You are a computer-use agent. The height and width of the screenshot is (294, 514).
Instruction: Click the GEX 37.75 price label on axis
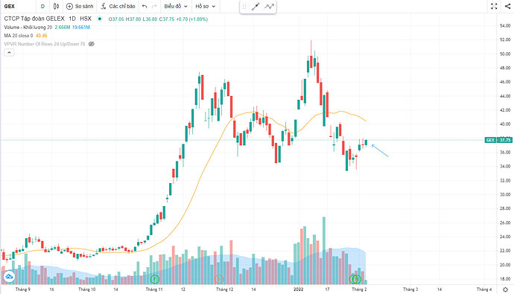point(498,140)
